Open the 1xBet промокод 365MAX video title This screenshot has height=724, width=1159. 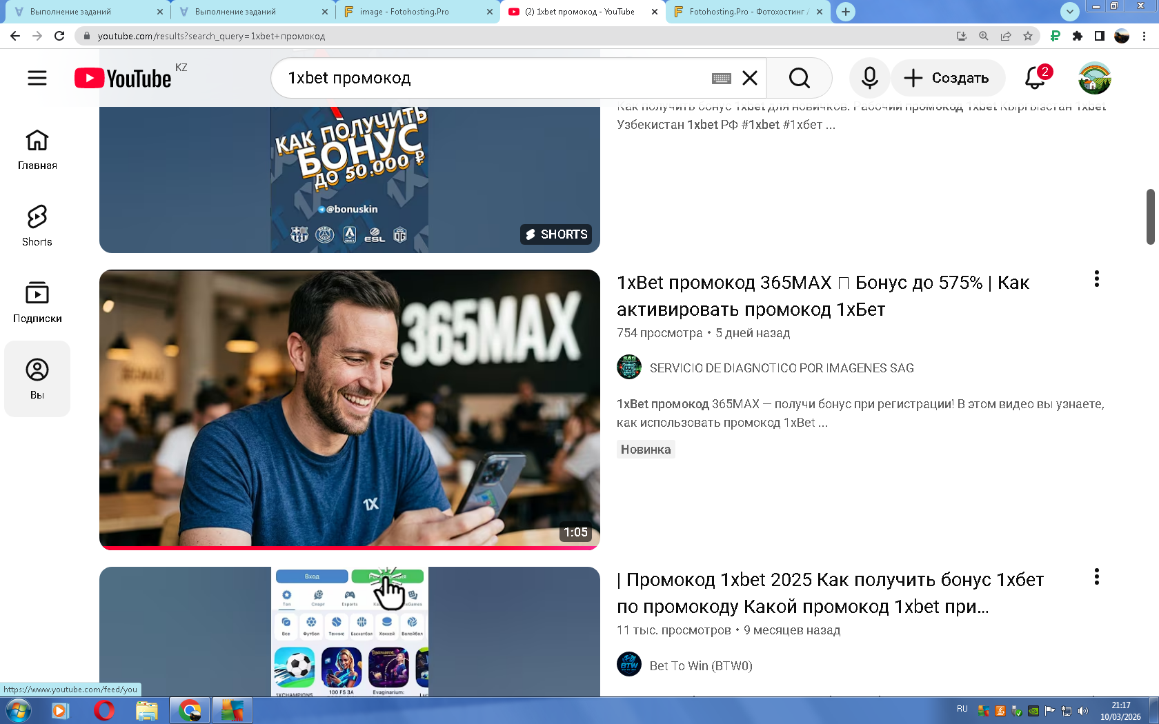coord(823,296)
